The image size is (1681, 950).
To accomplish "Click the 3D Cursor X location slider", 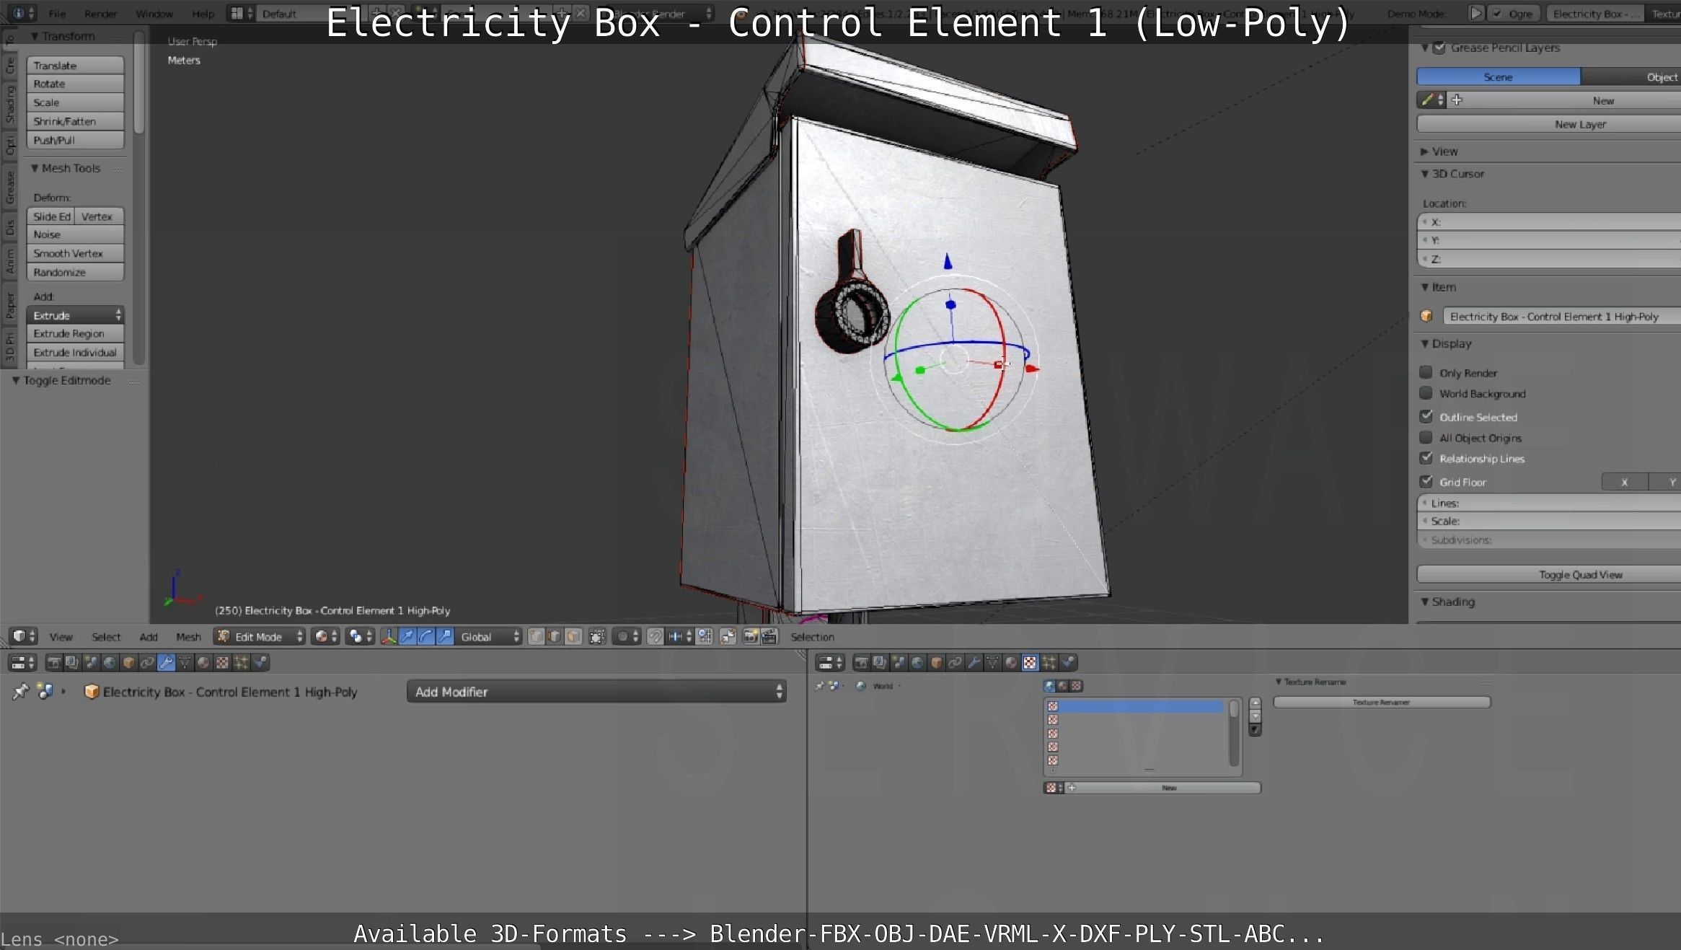I will click(x=1549, y=222).
